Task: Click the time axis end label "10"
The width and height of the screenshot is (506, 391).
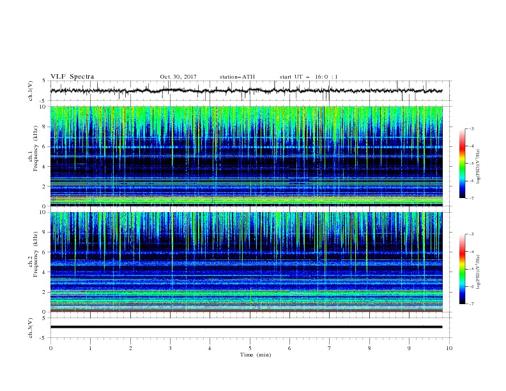Action: (x=449, y=348)
